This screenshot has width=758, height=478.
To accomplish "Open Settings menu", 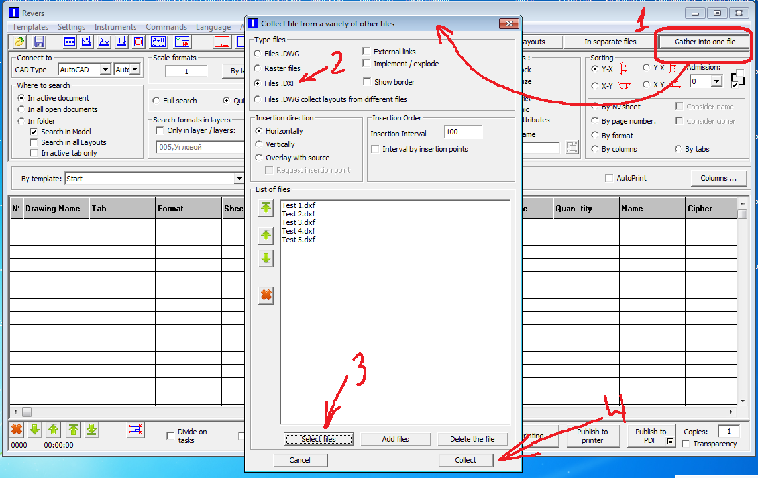I will coord(72,27).
